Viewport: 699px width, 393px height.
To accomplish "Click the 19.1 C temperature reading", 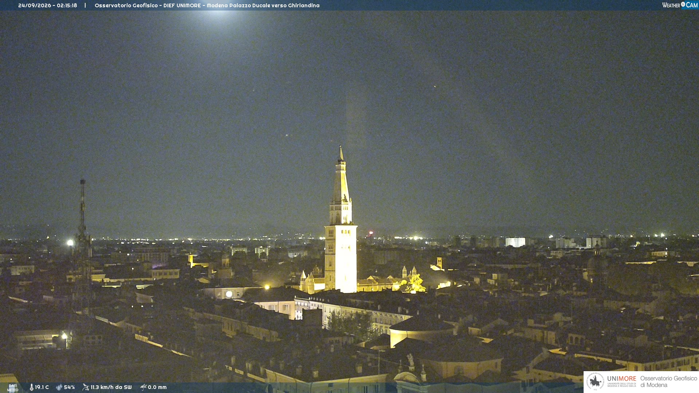I will (42, 387).
